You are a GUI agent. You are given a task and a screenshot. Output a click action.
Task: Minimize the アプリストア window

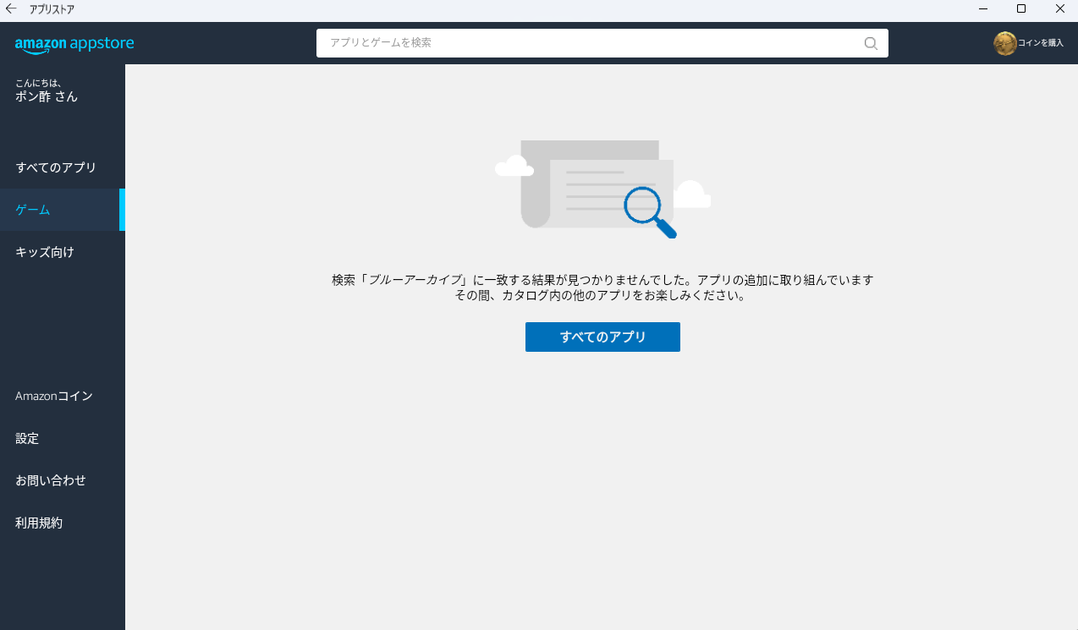(983, 8)
